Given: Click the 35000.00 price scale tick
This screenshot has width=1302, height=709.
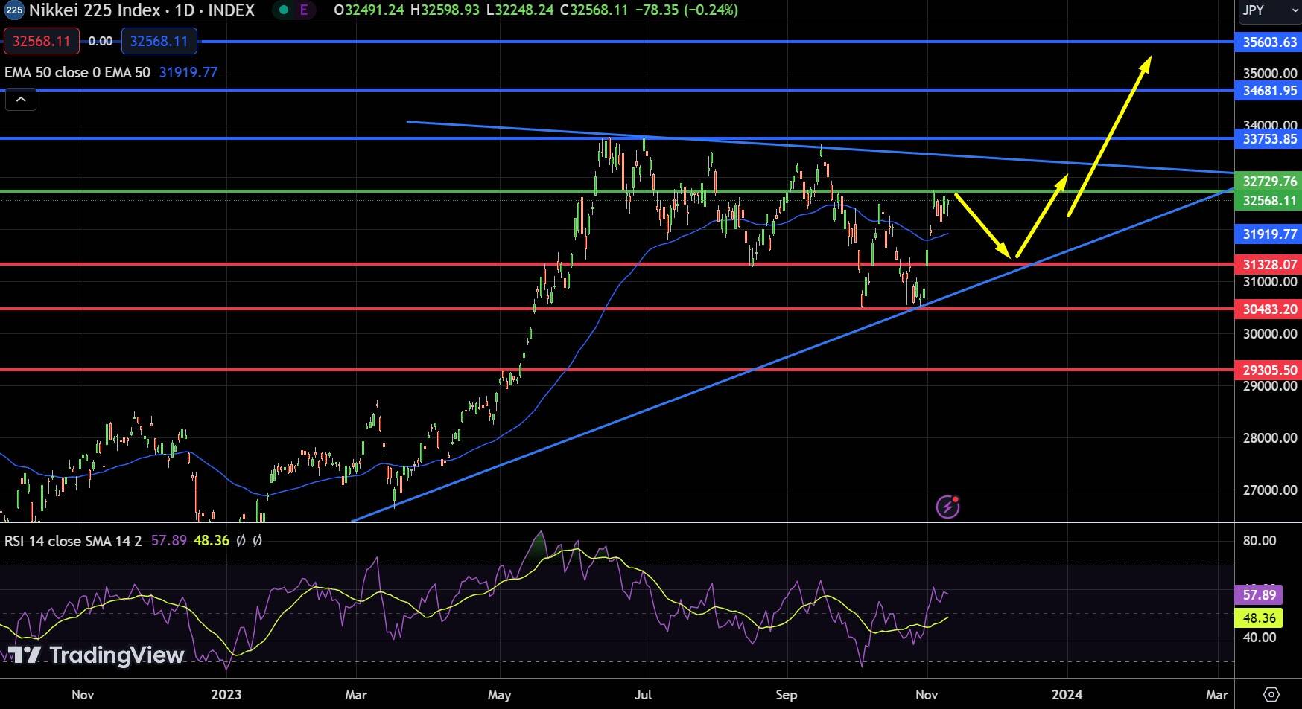Looking at the screenshot, I should pos(1270,74).
